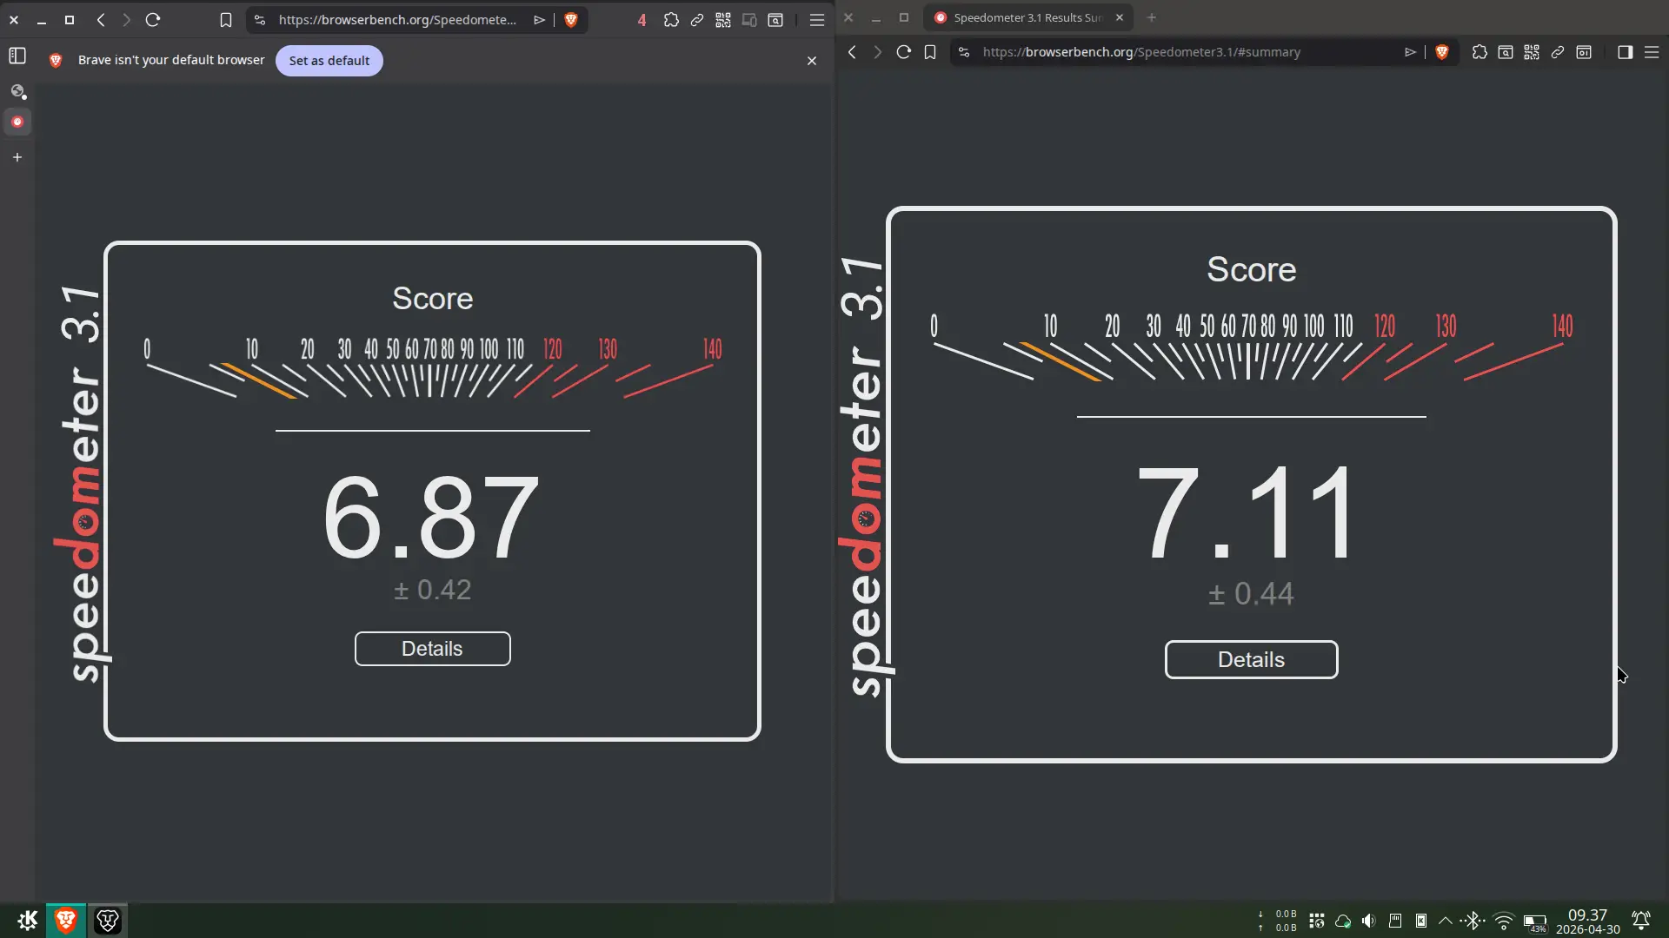Expand hidden system tray icons arrow
This screenshot has width=1669, height=938.
pos(1445,921)
